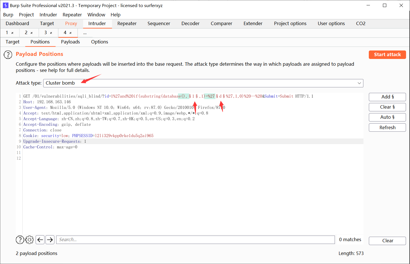Click the Host header line
The height and width of the screenshot is (264, 410).
47,102
